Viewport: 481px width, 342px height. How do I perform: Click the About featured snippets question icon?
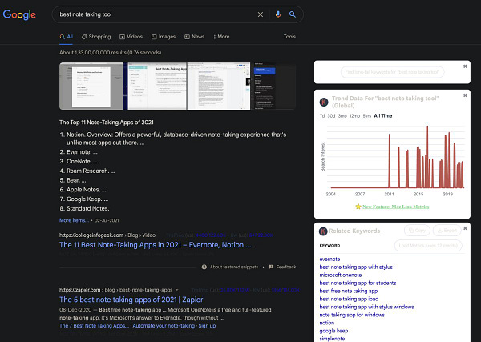tap(204, 267)
